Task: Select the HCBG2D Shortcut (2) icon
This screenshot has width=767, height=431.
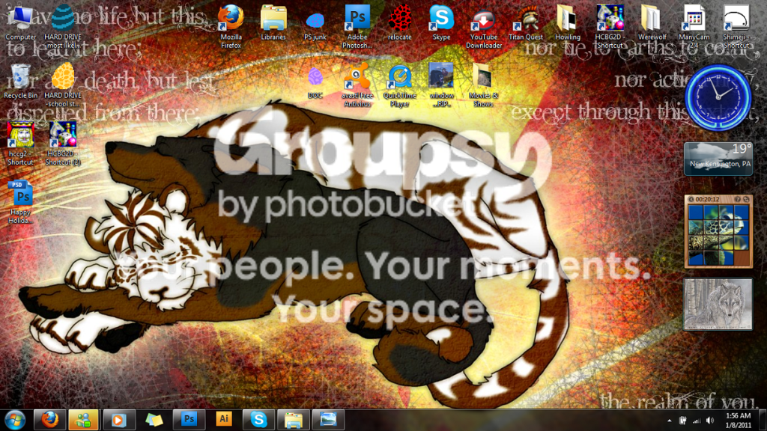Action: click(x=63, y=144)
